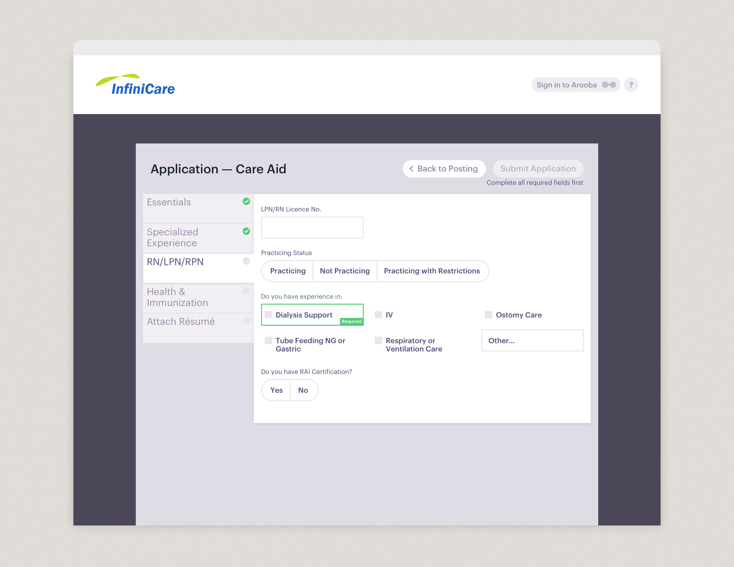Image resolution: width=734 pixels, height=567 pixels.
Task: Select Practicing status option
Action: coord(287,271)
